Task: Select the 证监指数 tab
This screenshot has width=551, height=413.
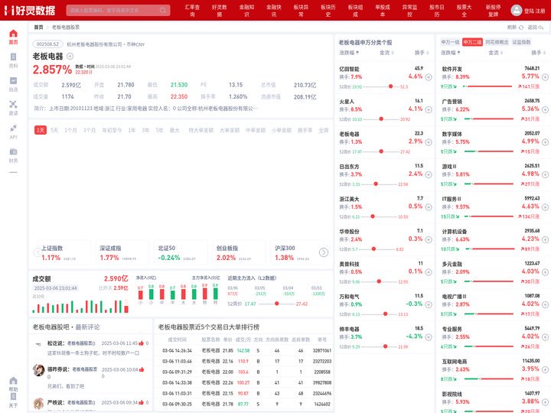Action: [x=521, y=42]
